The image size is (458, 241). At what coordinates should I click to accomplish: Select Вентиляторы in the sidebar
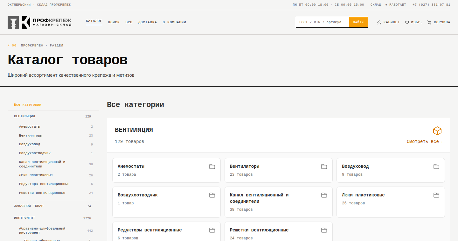[31, 136]
